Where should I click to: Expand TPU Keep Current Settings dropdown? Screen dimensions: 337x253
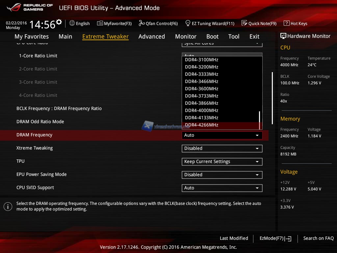pos(222,161)
